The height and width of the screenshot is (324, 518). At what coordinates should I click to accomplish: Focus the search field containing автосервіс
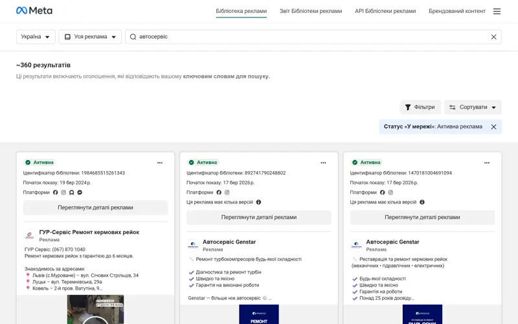(x=313, y=37)
